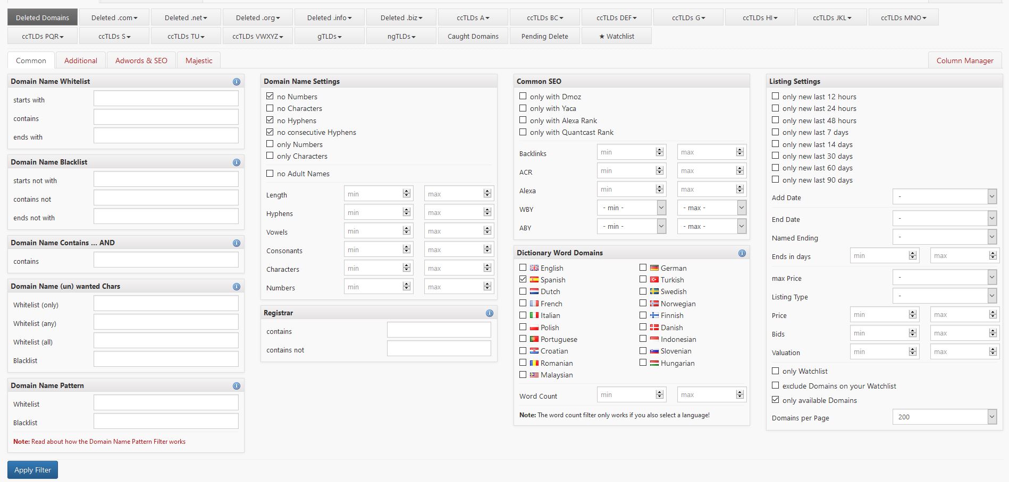Enable the only Watchlist checkbox
The image size is (1009, 482).
pyautogui.click(x=776, y=371)
